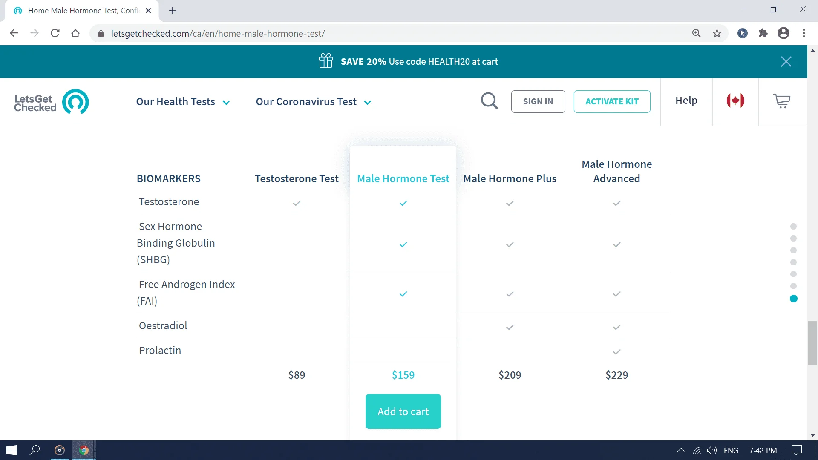Go back to previous page
818x460 pixels.
pos(14,33)
